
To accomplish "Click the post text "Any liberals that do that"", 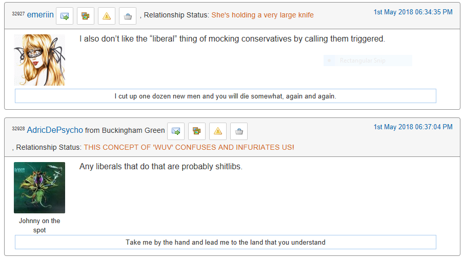I will click(161, 167).
